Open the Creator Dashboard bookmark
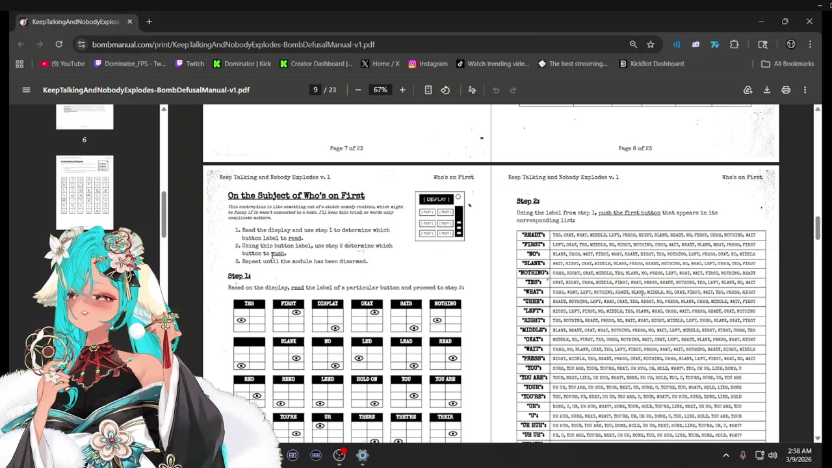 pyautogui.click(x=317, y=64)
